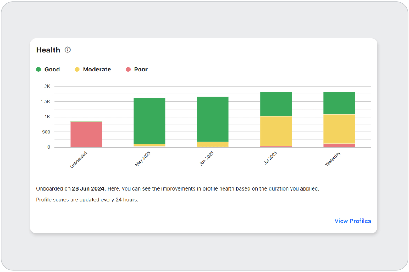The width and height of the screenshot is (409, 272).
Task: Toggle the Moderate series legend label
Action: (x=97, y=69)
